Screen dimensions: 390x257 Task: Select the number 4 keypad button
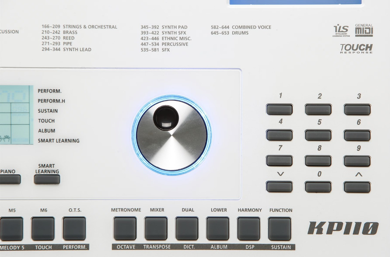280,135
